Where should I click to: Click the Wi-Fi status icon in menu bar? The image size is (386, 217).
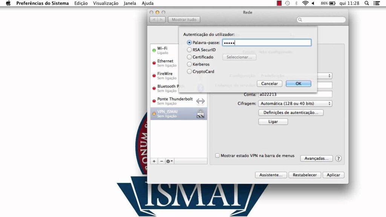click(305, 3)
